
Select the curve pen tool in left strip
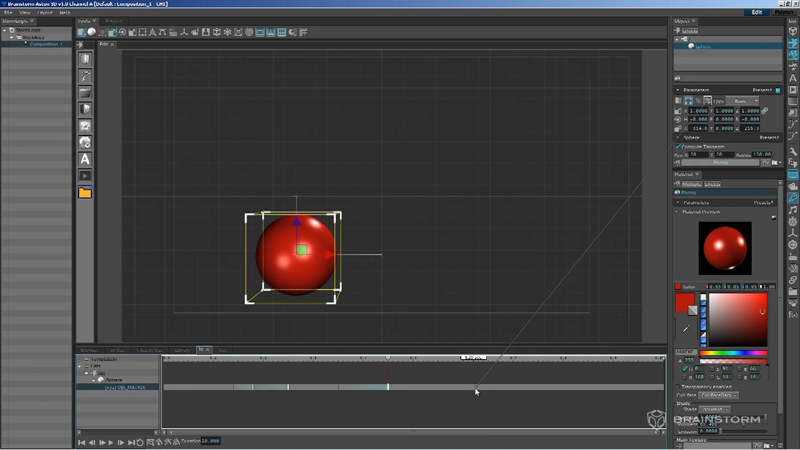85,75
